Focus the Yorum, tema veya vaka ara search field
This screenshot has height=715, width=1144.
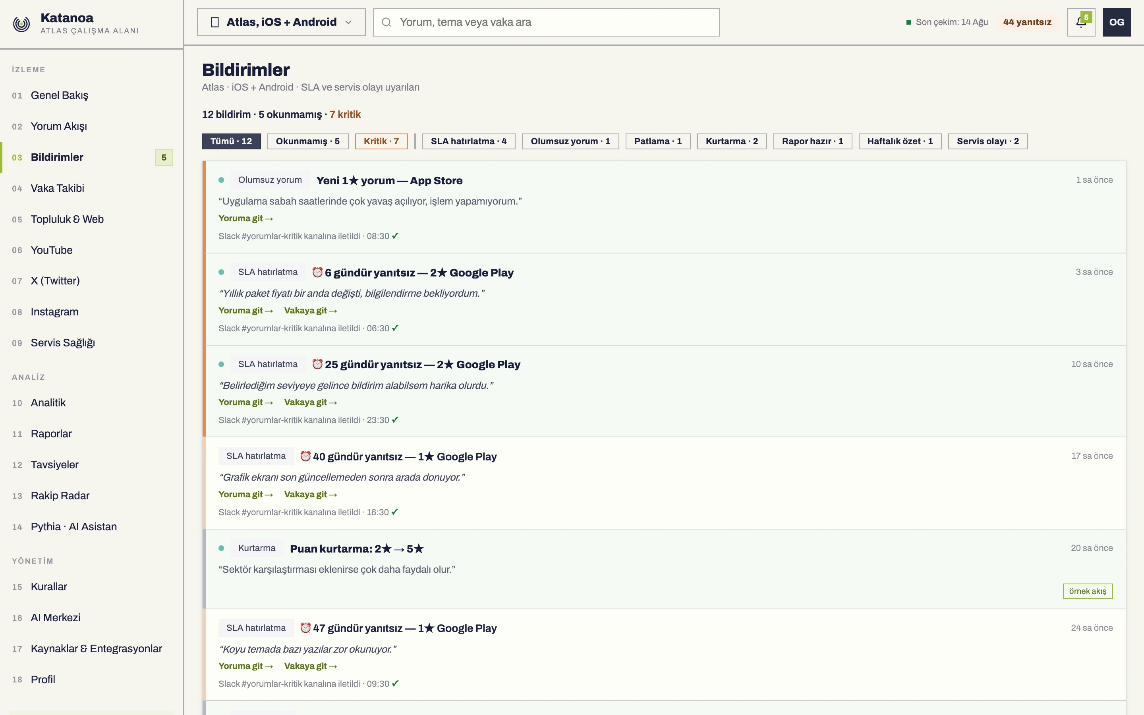tap(546, 22)
